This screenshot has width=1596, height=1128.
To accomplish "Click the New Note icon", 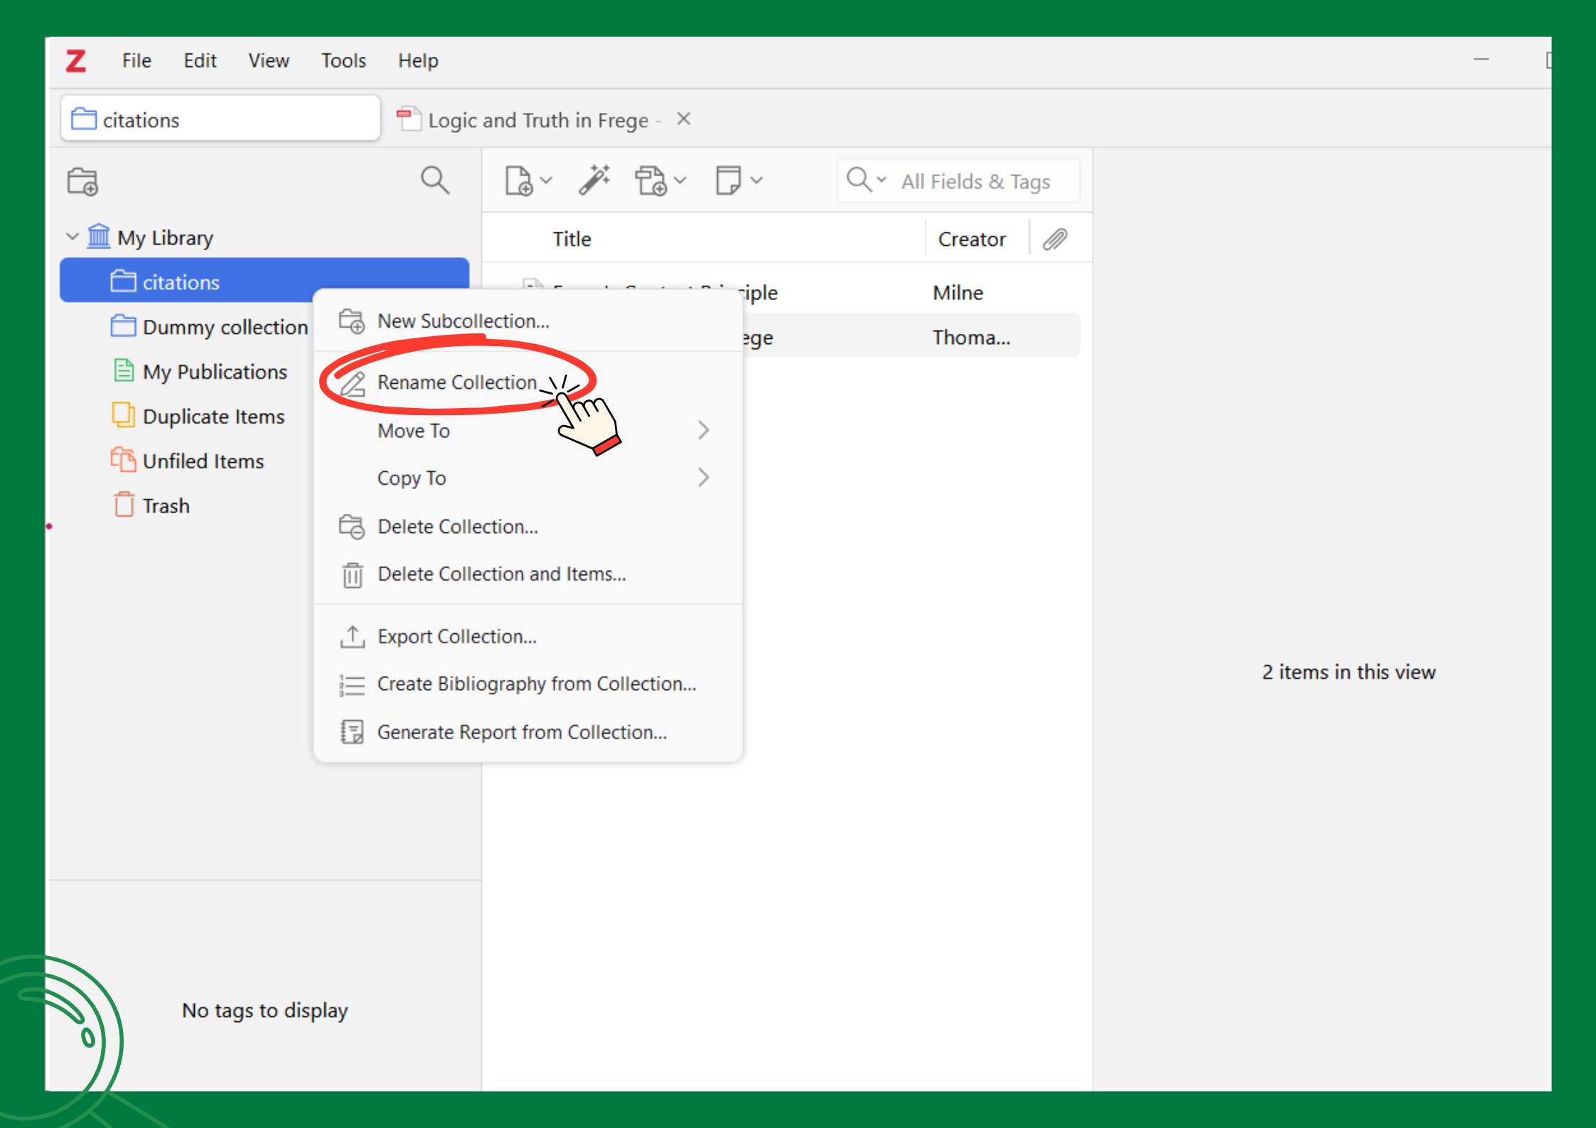I will (728, 181).
